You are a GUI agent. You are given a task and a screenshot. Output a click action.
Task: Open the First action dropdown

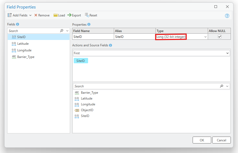pos(227,53)
